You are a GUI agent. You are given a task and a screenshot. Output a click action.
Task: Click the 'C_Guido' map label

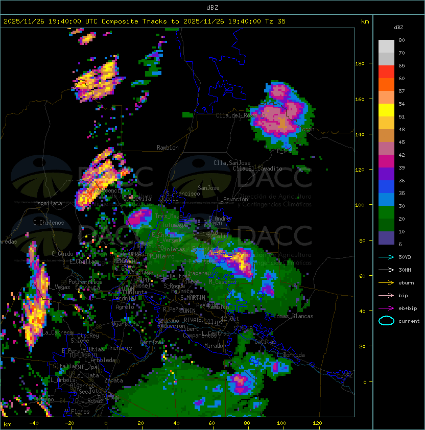click(62, 254)
